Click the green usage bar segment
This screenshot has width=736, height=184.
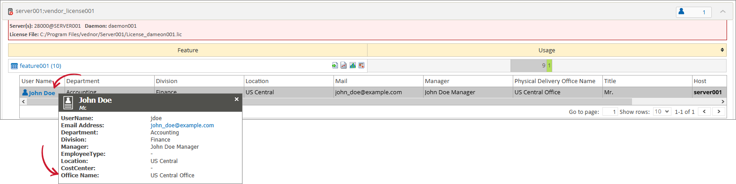pos(549,66)
